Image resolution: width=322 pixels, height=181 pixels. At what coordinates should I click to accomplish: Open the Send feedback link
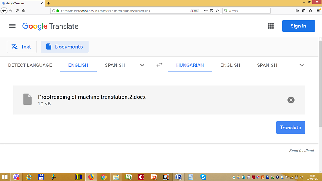[x=302, y=151]
